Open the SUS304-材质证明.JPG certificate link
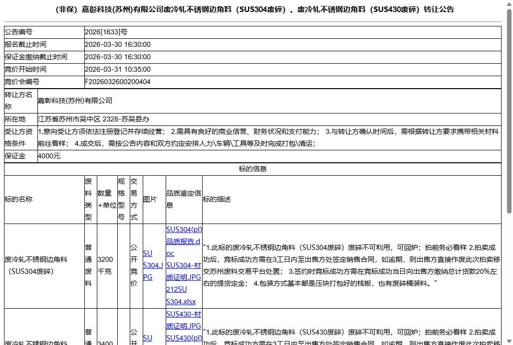Image resolution: width=513 pixels, height=345 pixels. tap(183, 271)
